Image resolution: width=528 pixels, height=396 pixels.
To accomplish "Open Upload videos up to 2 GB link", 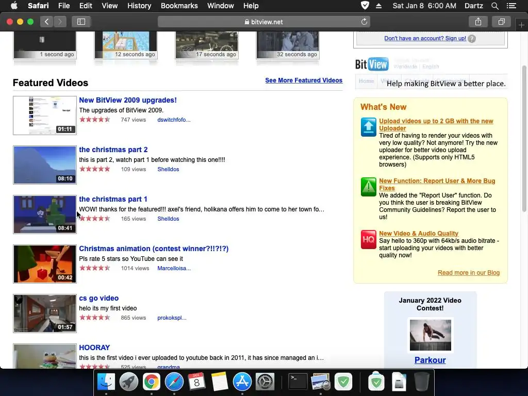I will 436,125.
